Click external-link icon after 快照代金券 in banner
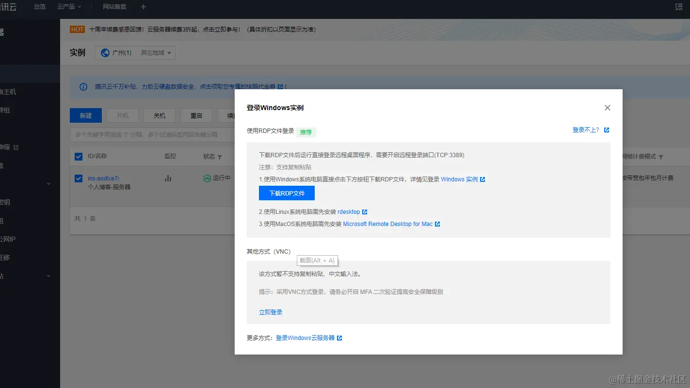The height and width of the screenshot is (388, 690). point(280,87)
